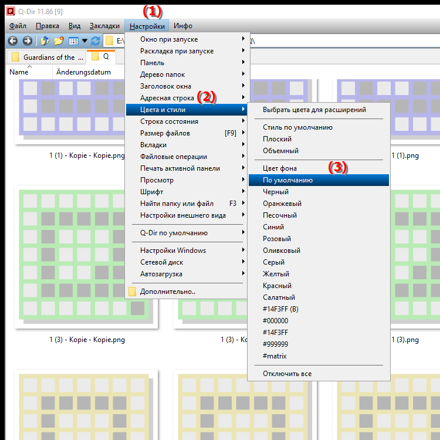
Task: Choose Выбрать цвета для расширений
Action: 319,110
